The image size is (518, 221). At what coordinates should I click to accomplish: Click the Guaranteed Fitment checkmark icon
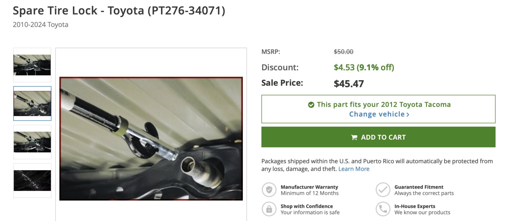(383, 190)
